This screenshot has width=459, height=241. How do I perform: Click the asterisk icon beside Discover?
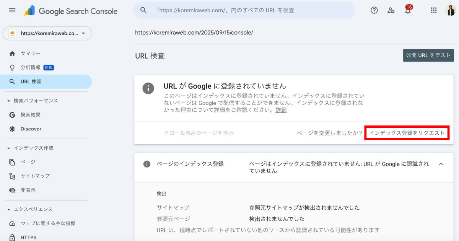click(x=12, y=129)
